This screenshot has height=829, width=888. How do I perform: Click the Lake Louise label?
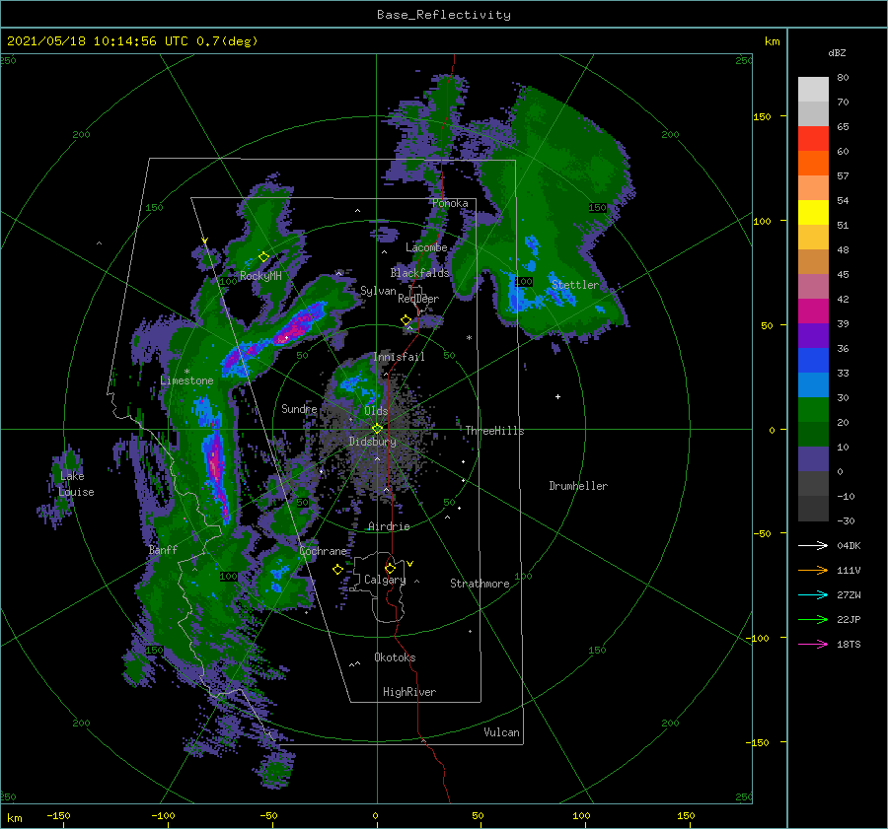(76, 484)
